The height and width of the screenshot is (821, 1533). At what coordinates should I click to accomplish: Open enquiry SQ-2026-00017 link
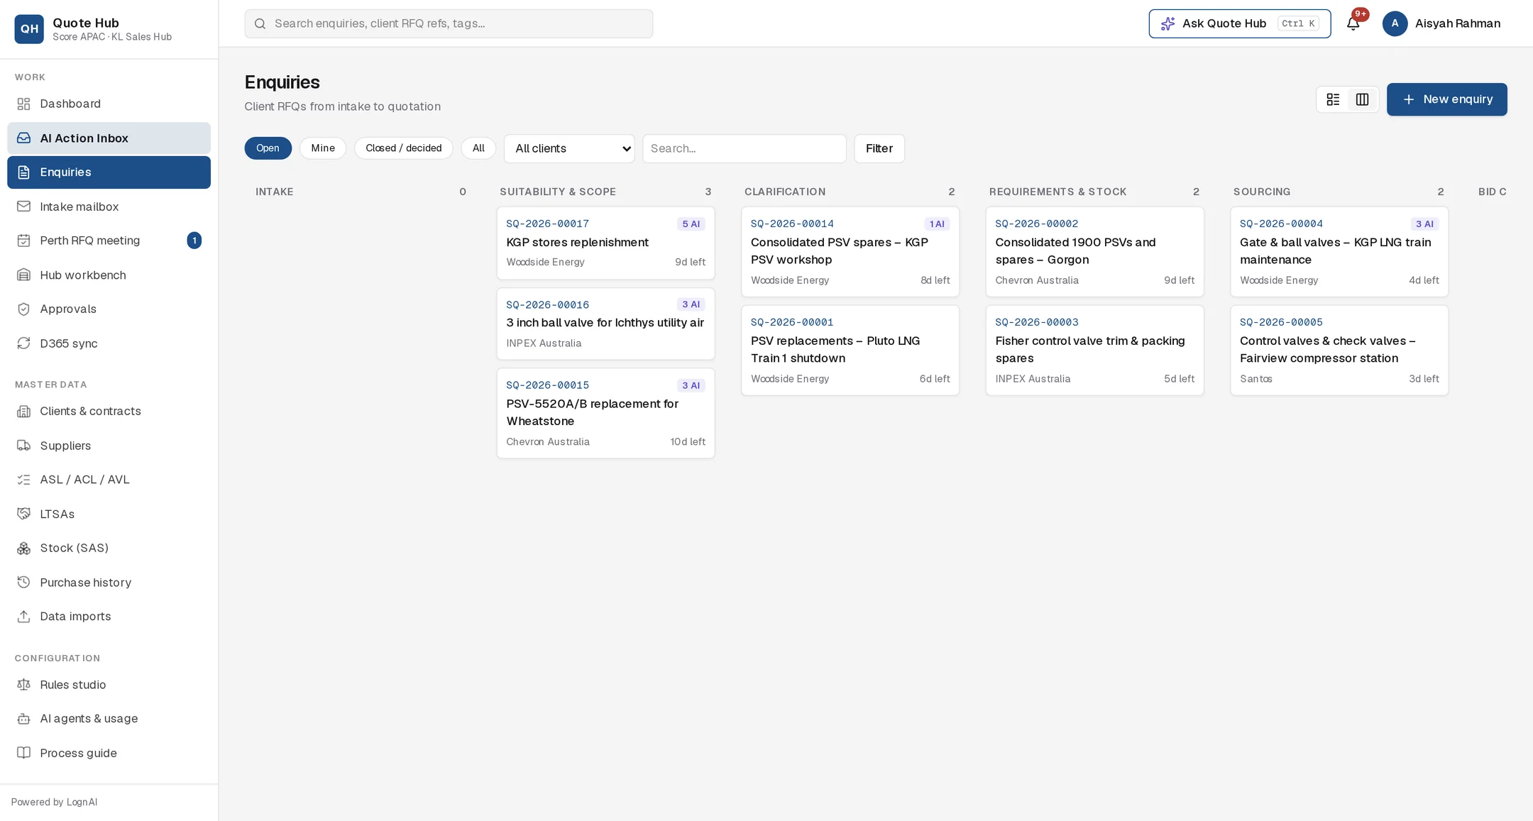(547, 224)
